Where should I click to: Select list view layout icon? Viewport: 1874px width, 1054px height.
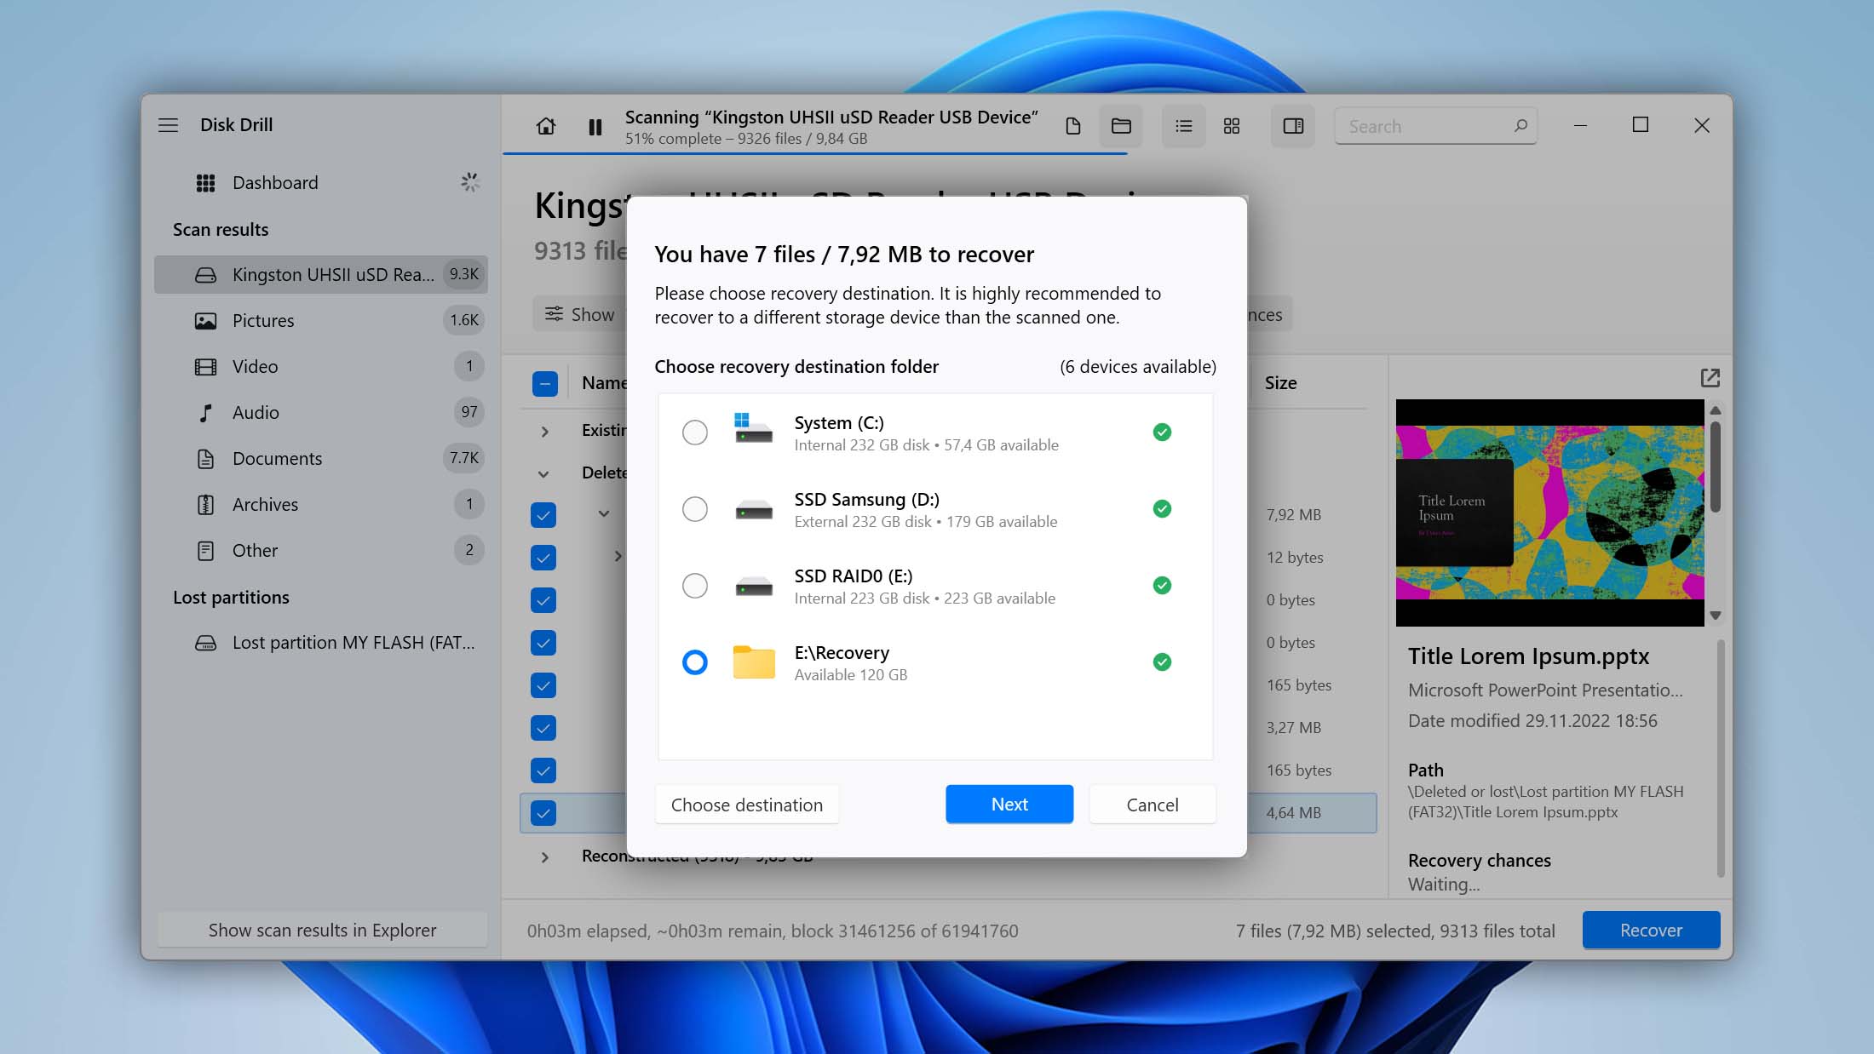coord(1183,126)
